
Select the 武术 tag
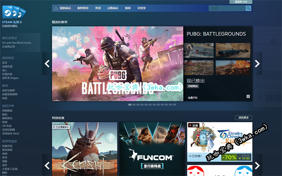(5, 63)
